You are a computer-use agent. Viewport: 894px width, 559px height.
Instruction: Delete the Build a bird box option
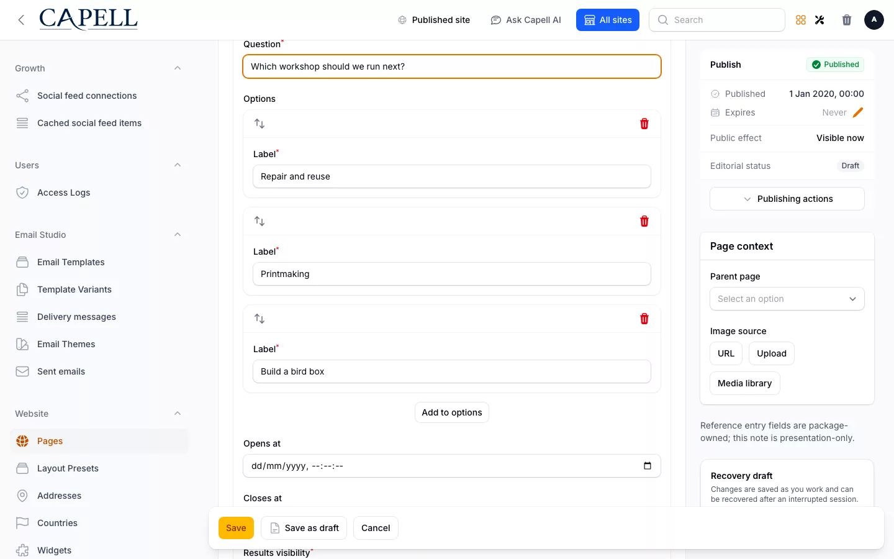click(x=644, y=319)
